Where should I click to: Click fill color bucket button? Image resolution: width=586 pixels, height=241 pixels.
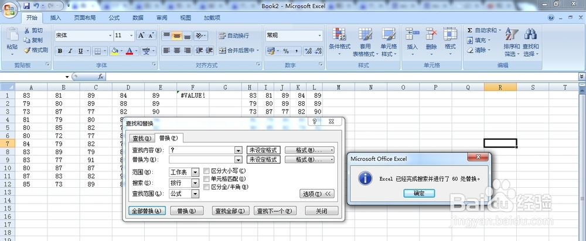coord(115,51)
